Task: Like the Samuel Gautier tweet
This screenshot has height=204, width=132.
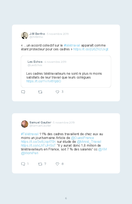Action: (57, 164)
